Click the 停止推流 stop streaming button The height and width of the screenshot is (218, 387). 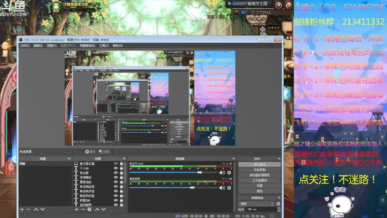[x=260, y=164]
